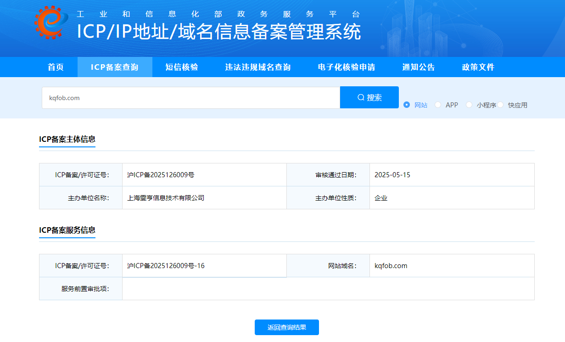Select the ICP备案查询 tab

pos(115,67)
